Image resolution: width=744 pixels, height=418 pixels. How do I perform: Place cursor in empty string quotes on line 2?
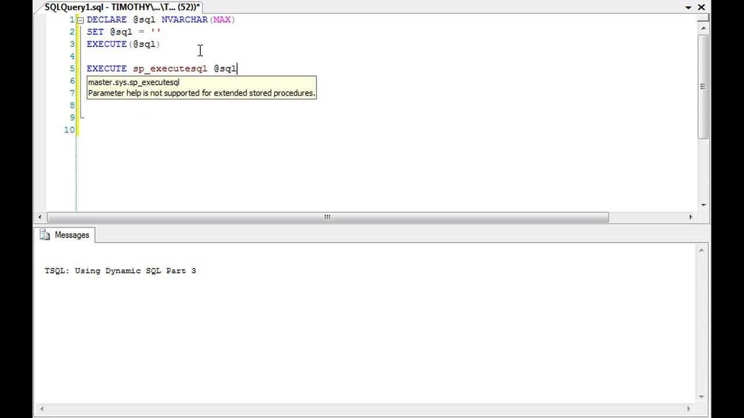pyautogui.click(x=155, y=32)
